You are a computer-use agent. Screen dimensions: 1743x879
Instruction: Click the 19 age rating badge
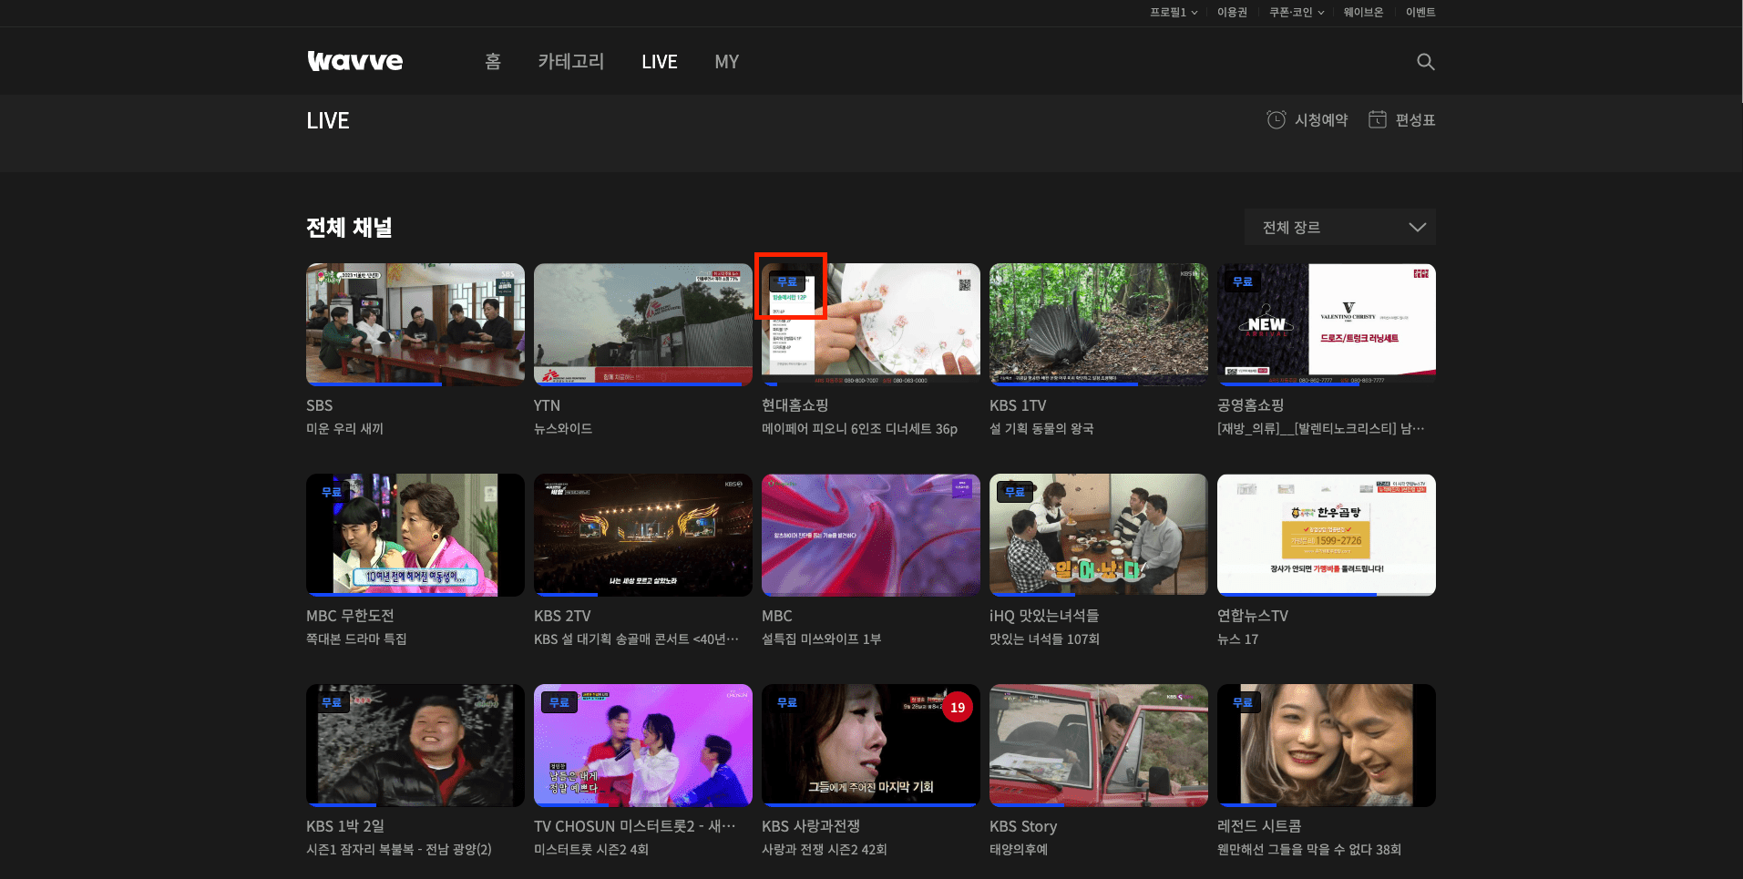(958, 707)
